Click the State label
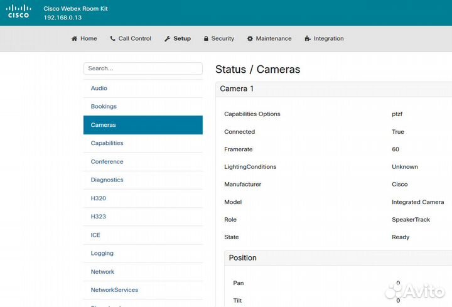 (x=232, y=237)
